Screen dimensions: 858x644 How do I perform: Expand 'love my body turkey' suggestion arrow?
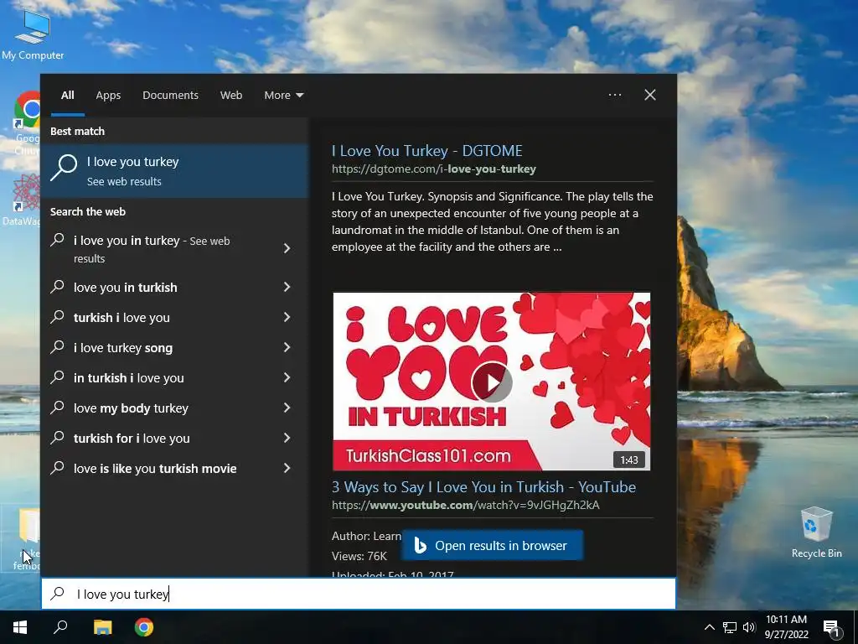tap(287, 408)
